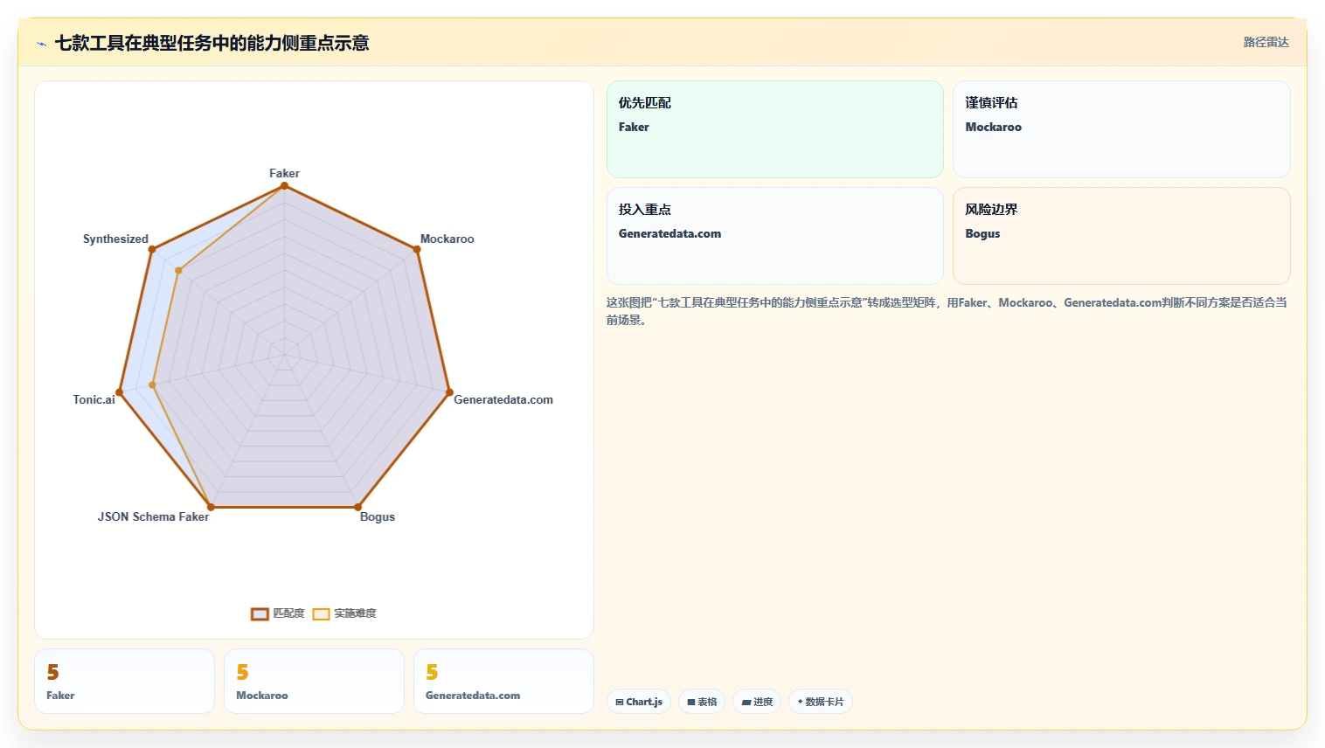This screenshot has height=748, width=1325.
Task: Click the JSON Schema Faker axis label
Action: tap(153, 516)
